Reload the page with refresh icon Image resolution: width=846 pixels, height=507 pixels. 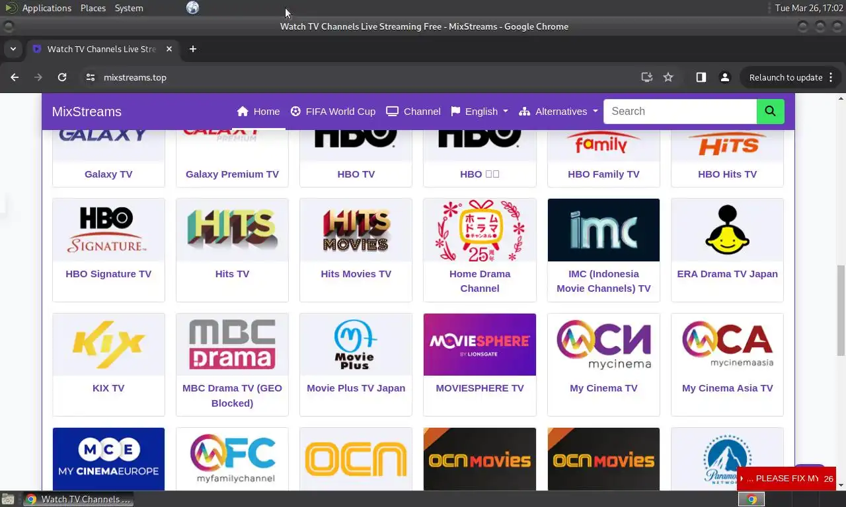click(x=62, y=77)
